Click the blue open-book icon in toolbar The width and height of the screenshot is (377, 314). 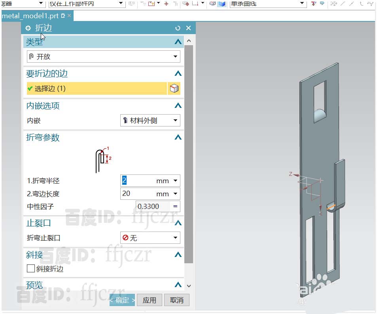click(x=222, y=4)
